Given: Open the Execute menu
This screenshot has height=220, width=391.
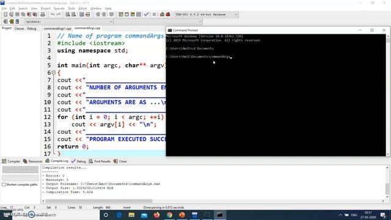Looking at the screenshot, I should pos(59,9).
